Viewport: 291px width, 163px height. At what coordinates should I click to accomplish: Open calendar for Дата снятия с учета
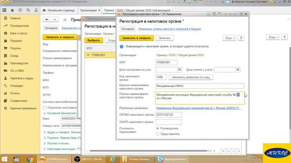point(238,70)
